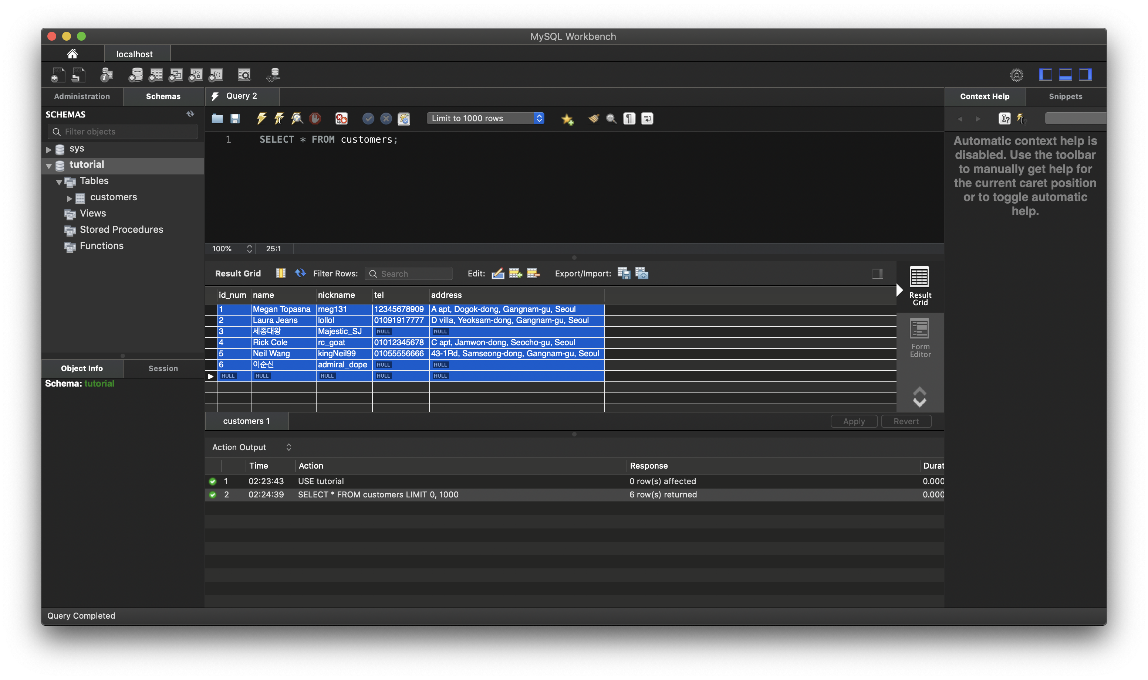The width and height of the screenshot is (1148, 680).
Task: Switch to the Administration tab
Action: [x=82, y=96]
